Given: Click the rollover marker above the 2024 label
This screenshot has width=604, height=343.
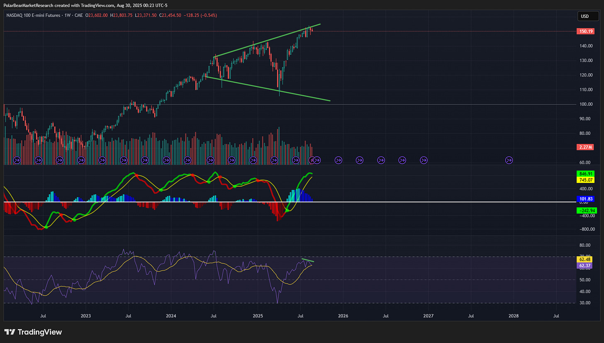Looking at the screenshot, I should [166, 160].
